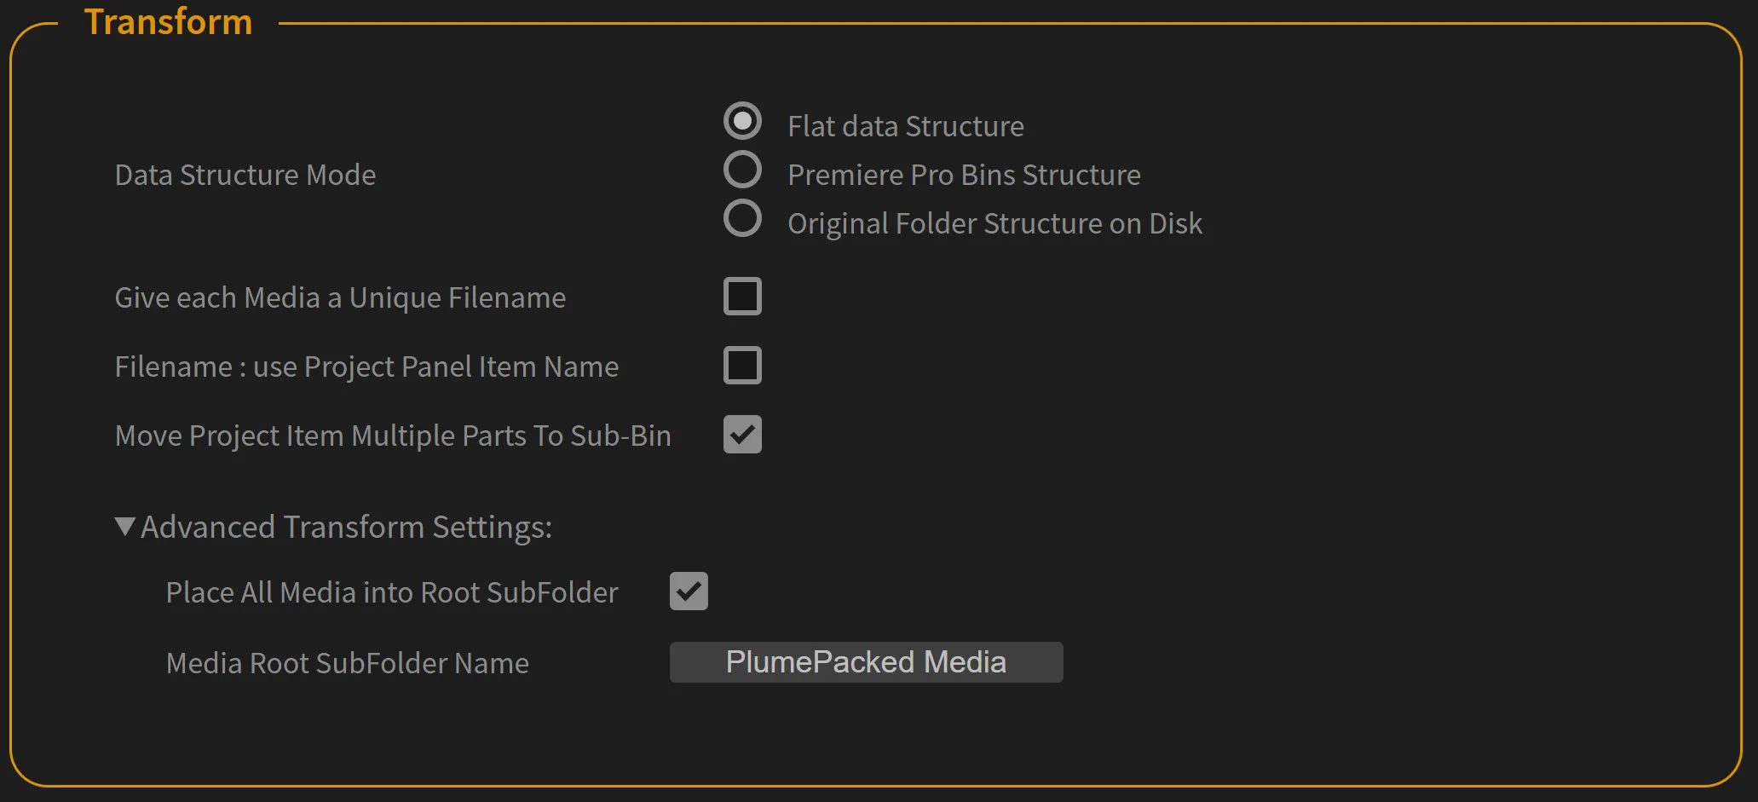This screenshot has height=802, width=1758.
Task: Check Filename : use Project Panel Item Name
Action: [741, 365]
